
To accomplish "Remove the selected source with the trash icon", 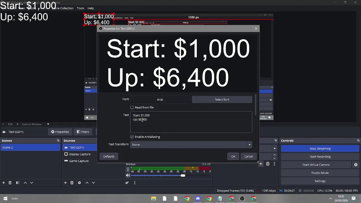I will point(72,183).
